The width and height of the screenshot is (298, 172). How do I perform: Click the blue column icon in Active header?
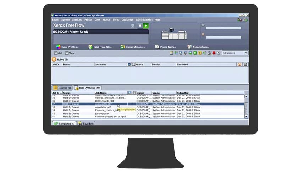[x=129, y=64]
